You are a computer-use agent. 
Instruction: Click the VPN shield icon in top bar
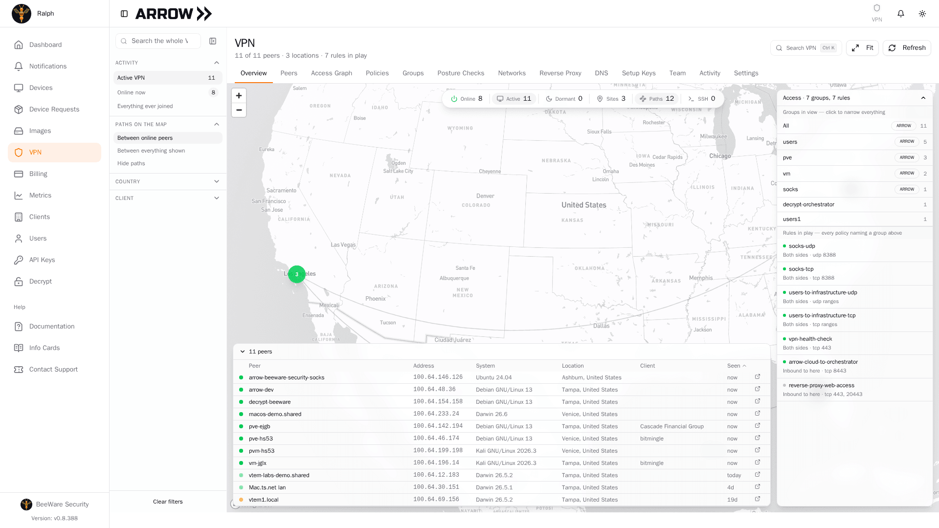(877, 8)
